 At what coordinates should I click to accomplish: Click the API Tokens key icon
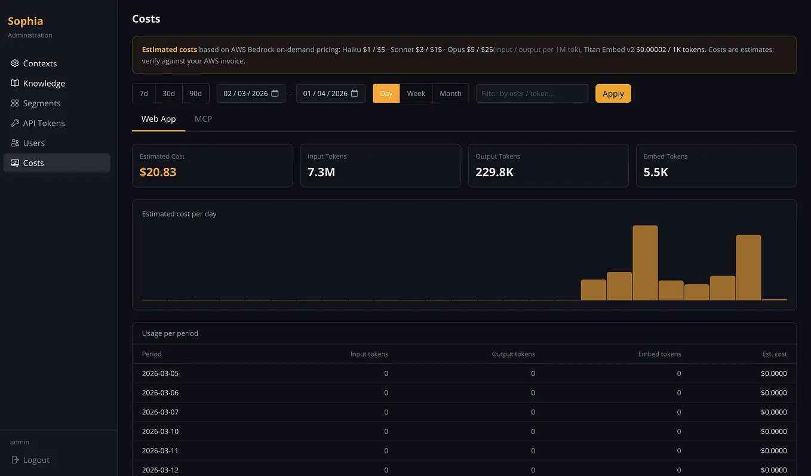15,123
